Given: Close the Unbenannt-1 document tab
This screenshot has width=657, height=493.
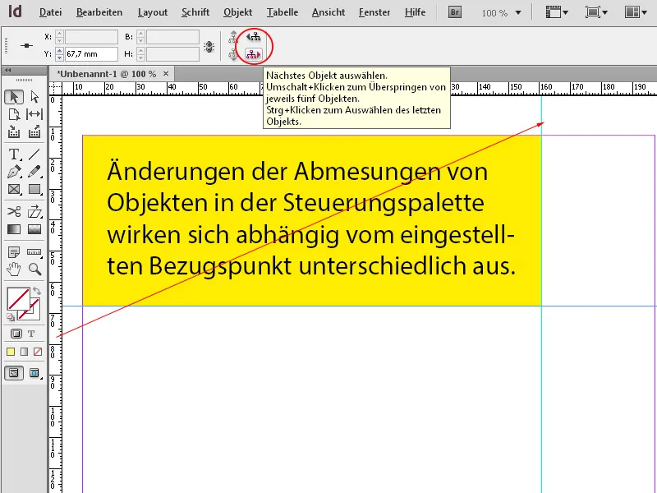Looking at the screenshot, I should tap(166, 74).
